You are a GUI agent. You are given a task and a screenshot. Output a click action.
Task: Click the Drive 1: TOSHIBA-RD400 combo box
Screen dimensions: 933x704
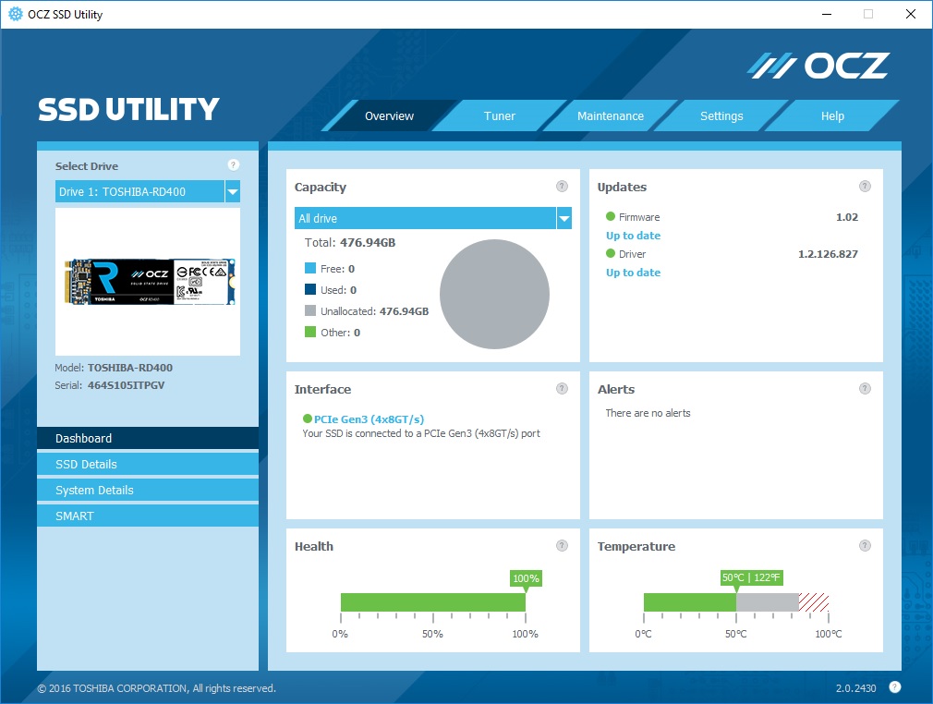coord(148,191)
